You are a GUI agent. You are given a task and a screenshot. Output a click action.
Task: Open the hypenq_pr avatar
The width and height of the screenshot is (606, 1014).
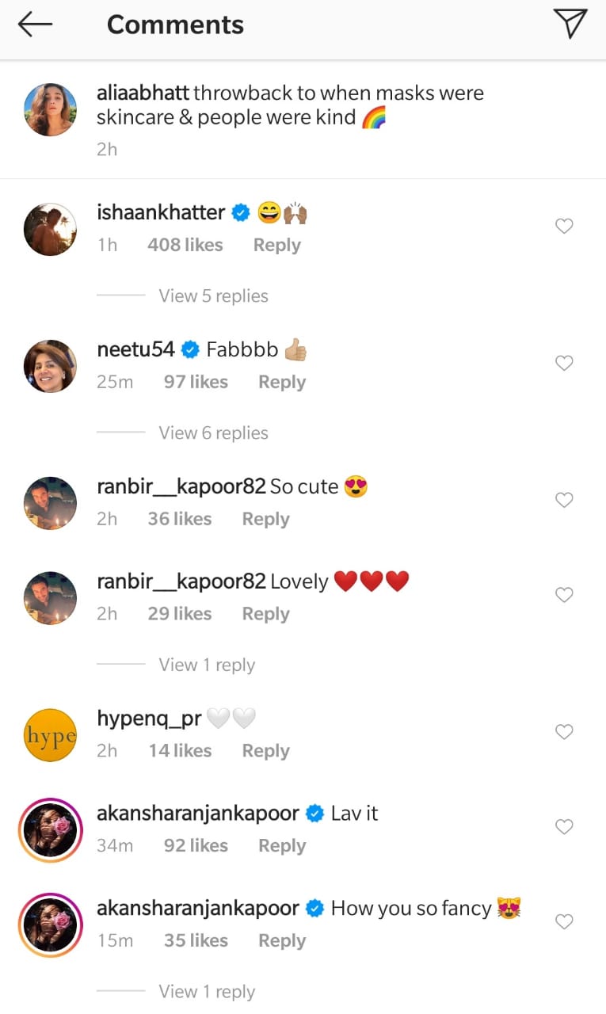coord(51,735)
